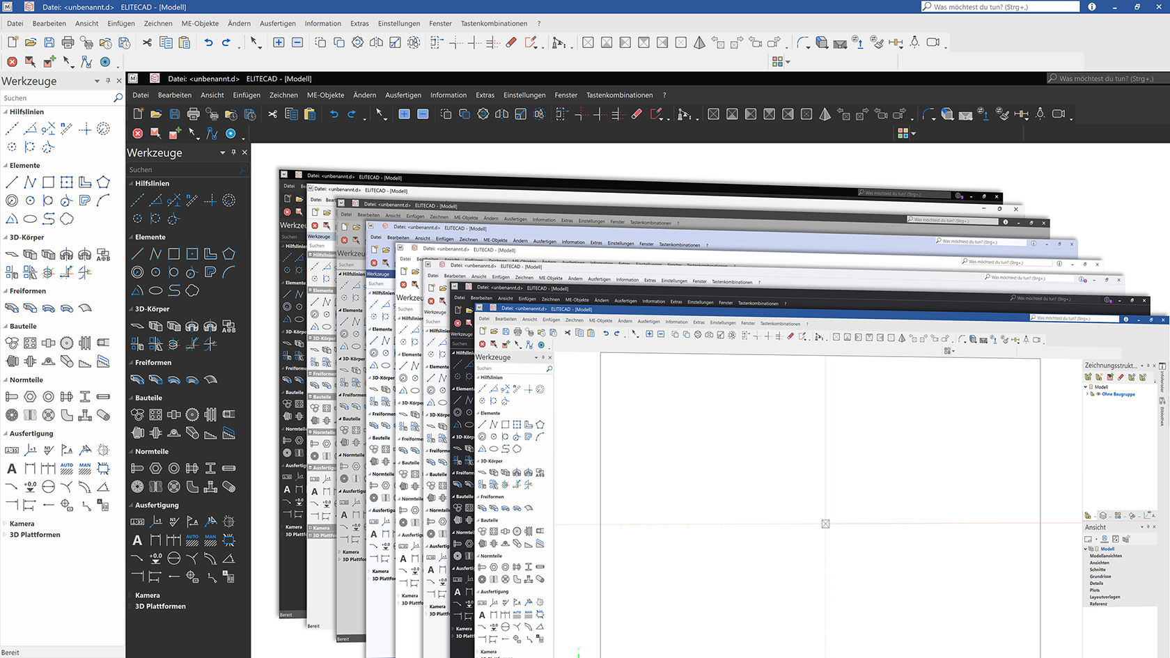Click the Print icon in outermost light toolbar

pos(68,42)
